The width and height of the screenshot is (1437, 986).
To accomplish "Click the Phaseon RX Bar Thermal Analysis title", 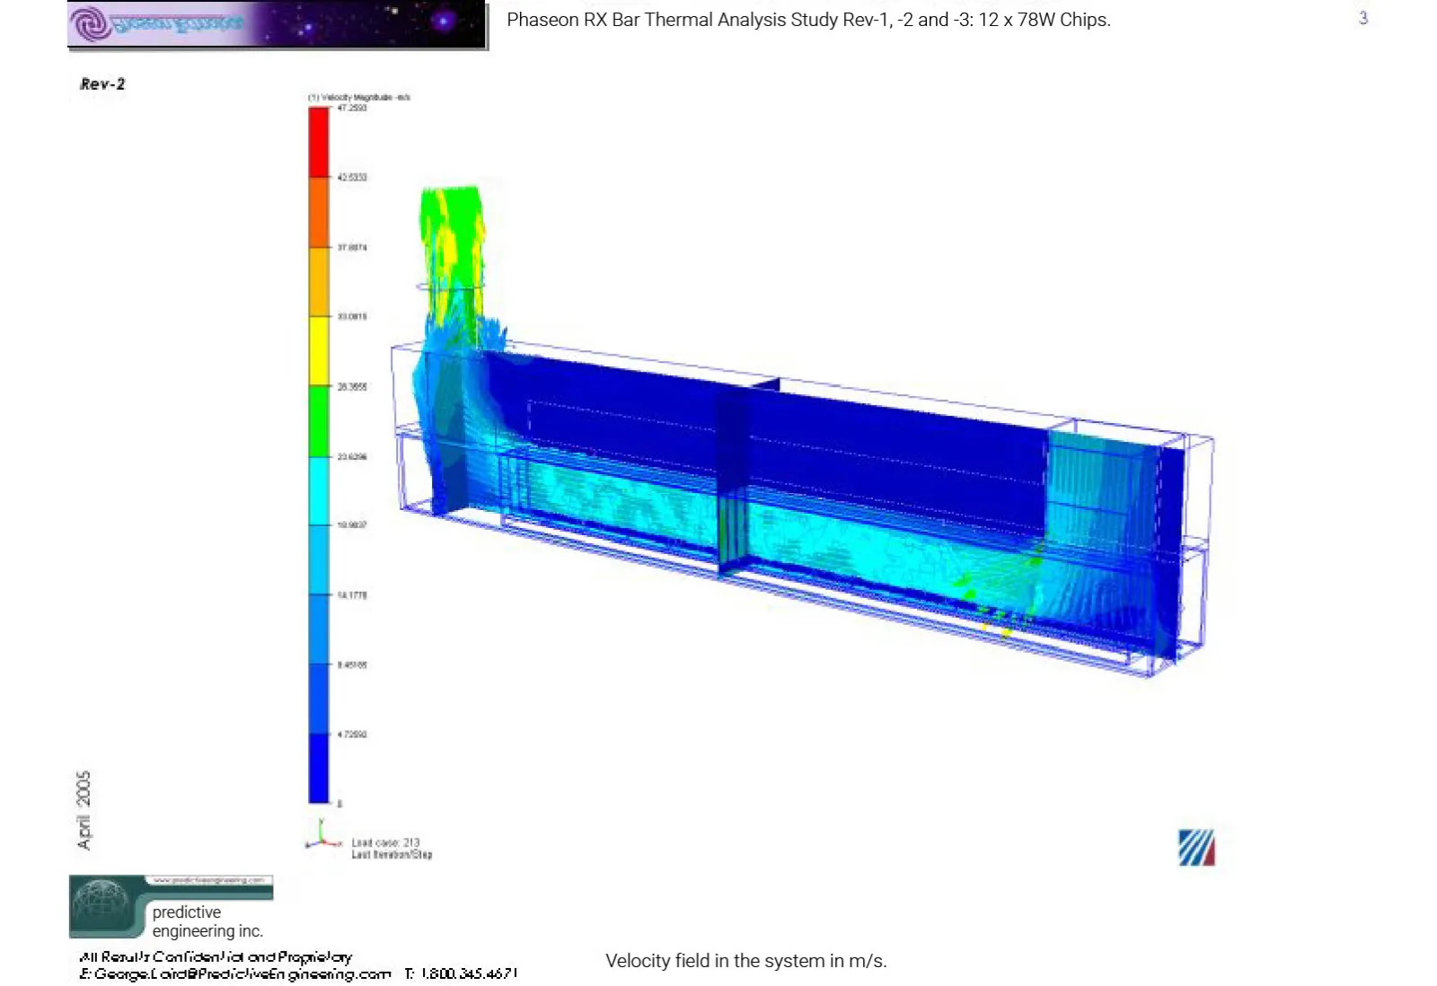I will [x=808, y=20].
